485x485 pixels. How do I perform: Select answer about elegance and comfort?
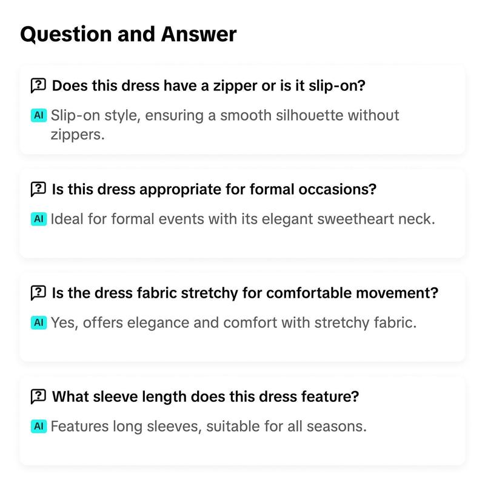coord(233,323)
